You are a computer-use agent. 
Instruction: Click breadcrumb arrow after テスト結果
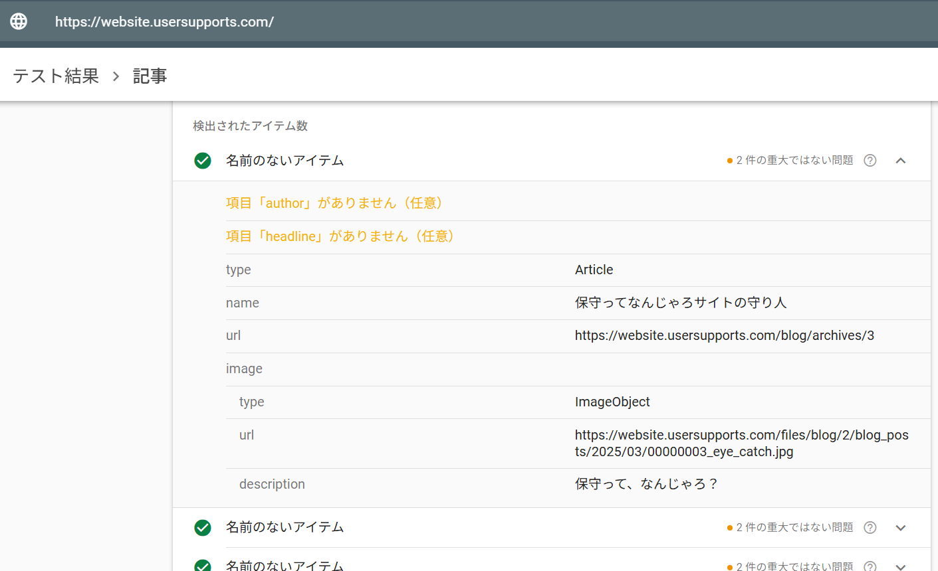tap(116, 76)
